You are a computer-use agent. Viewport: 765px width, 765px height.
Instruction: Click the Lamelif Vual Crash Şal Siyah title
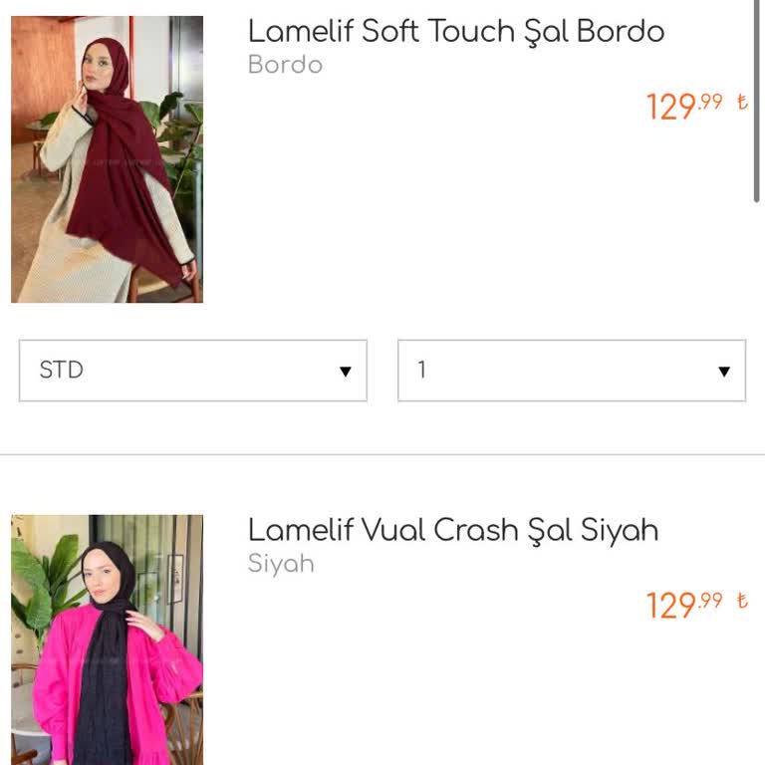(x=452, y=530)
